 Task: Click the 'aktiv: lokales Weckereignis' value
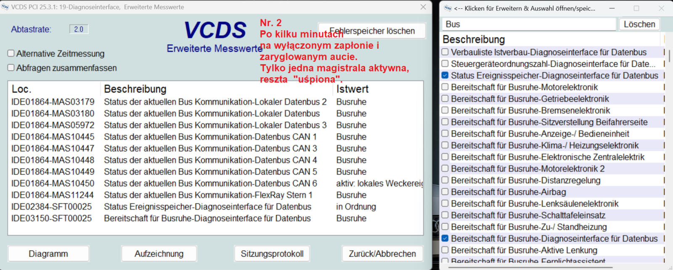379,183
